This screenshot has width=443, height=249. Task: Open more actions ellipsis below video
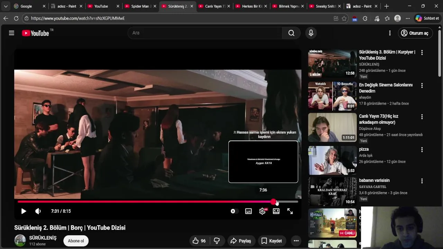click(296, 241)
